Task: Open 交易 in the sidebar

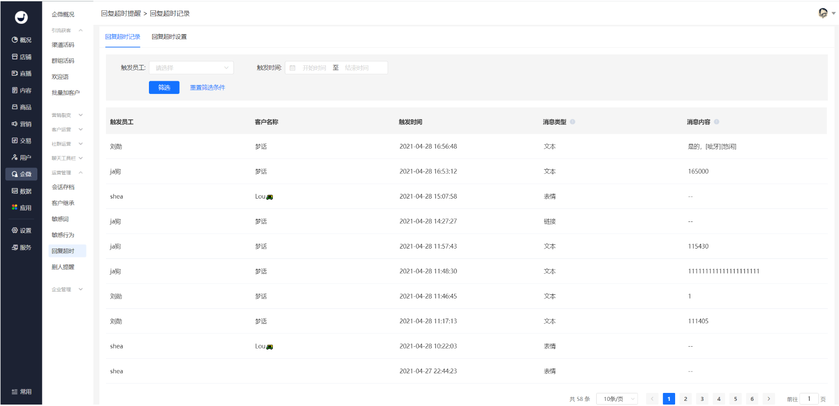Action: tap(21, 141)
